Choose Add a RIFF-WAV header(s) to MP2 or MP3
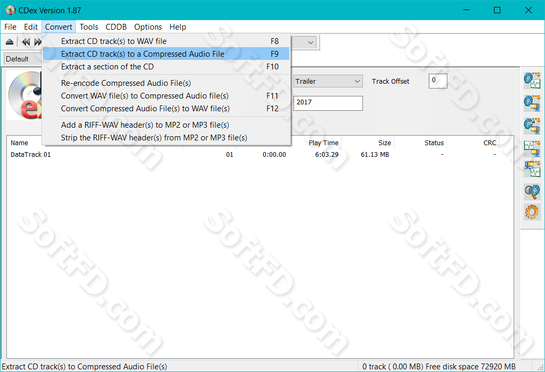545x372 pixels. tap(166, 125)
